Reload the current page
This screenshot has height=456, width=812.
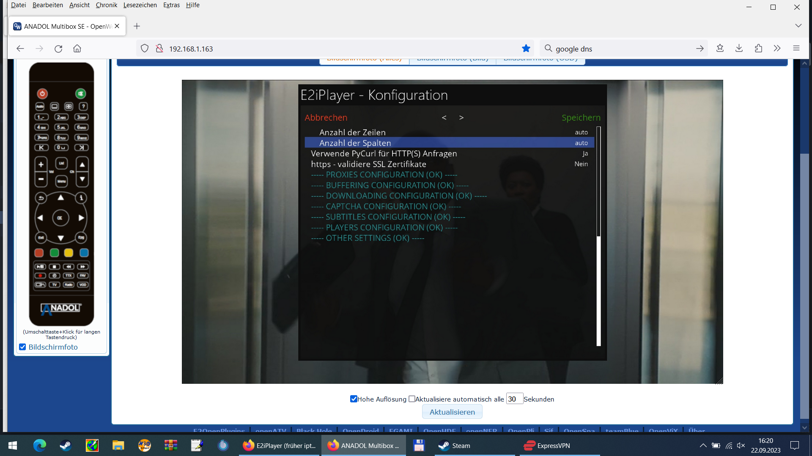click(x=58, y=49)
